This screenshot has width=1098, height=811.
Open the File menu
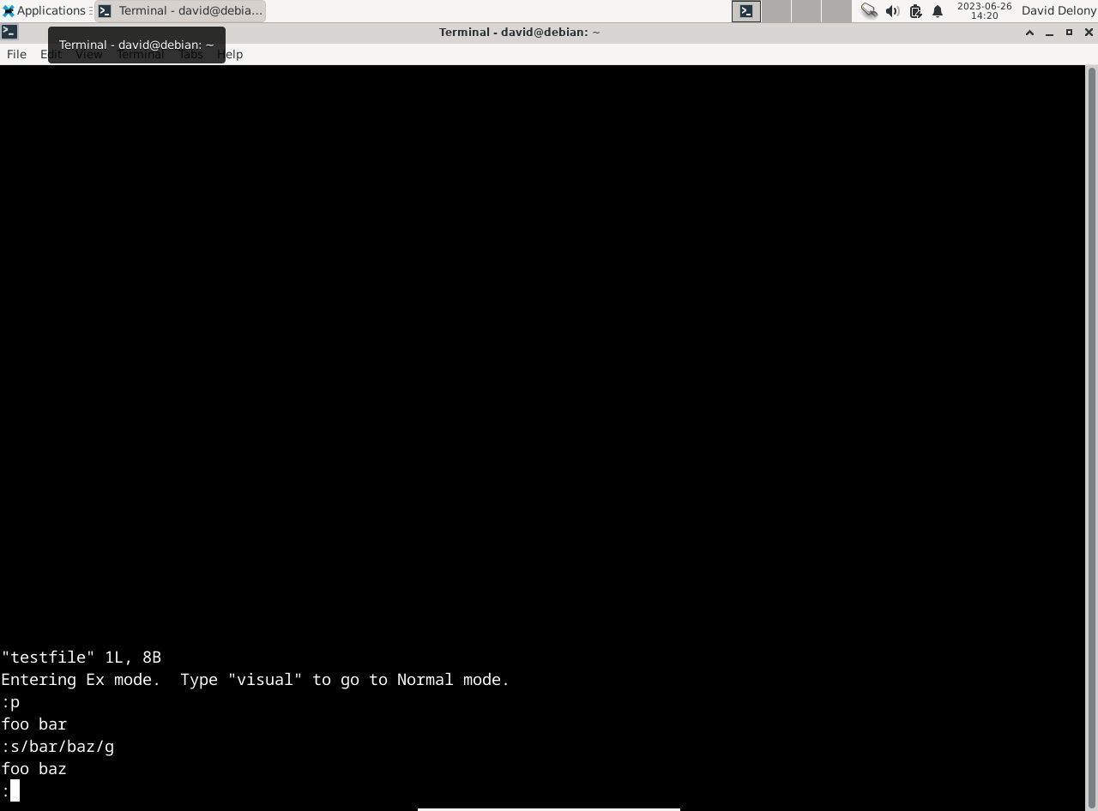click(x=16, y=54)
